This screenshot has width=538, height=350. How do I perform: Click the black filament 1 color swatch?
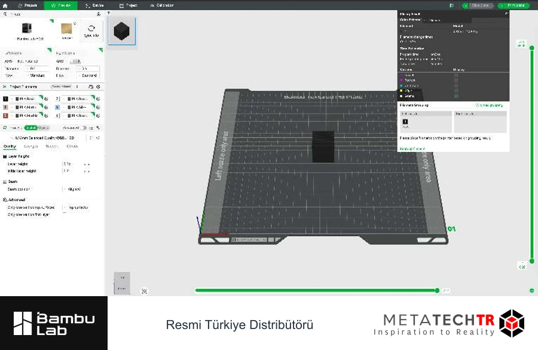(x=5, y=99)
